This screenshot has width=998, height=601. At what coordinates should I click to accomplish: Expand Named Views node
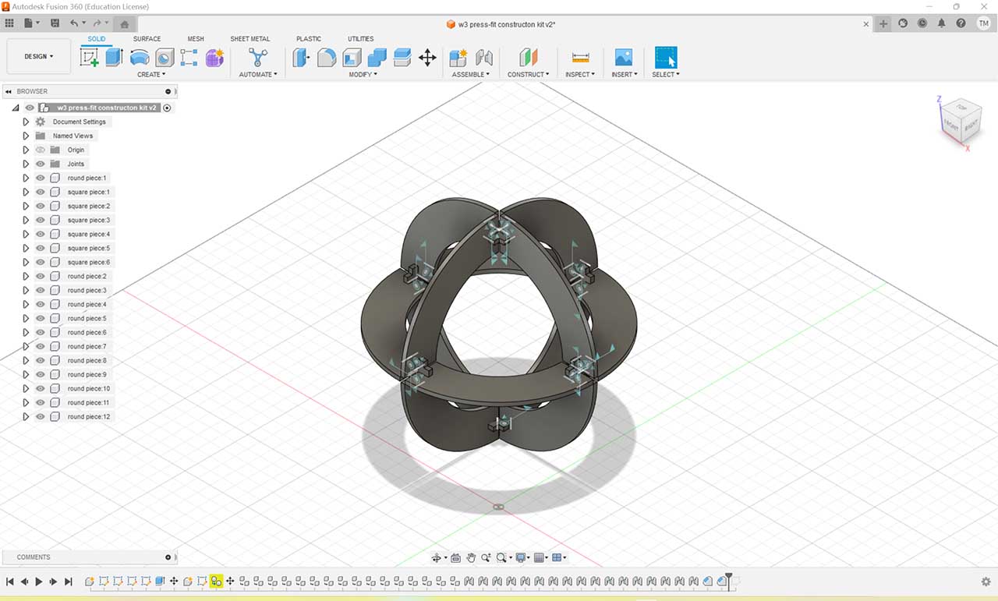point(26,136)
